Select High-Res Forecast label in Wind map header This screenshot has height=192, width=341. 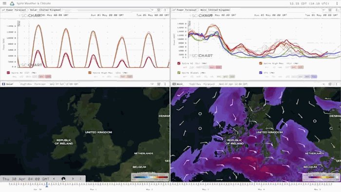pyautogui.click(x=202, y=84)
